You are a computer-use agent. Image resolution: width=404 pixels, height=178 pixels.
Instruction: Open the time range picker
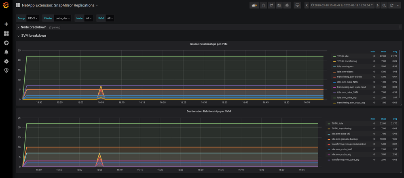(x=342, y=5)
